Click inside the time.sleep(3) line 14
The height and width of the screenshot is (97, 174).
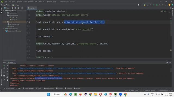(44, 37)
